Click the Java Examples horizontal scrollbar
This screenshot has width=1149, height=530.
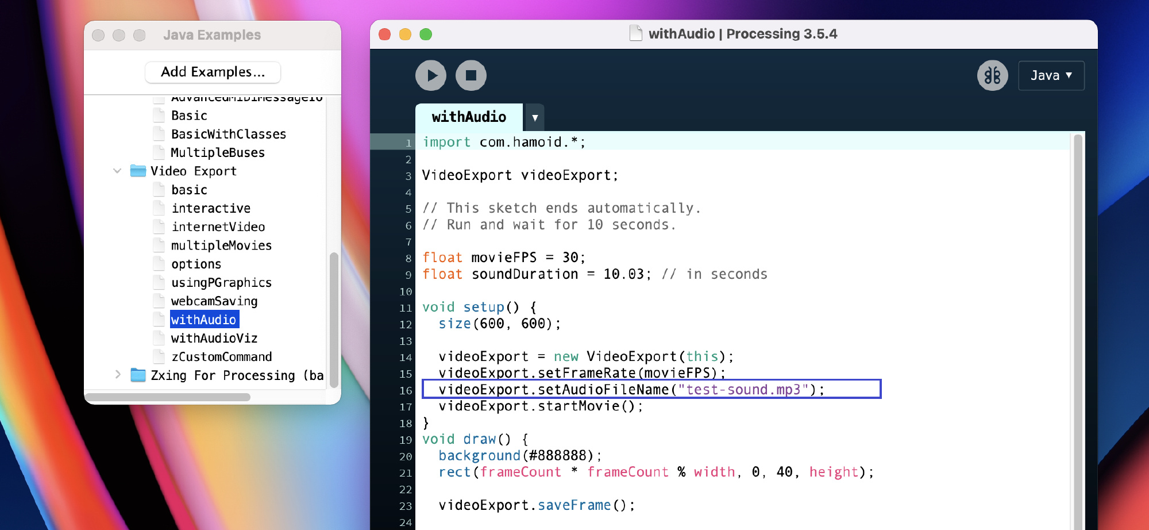click(x=168, y=397)
